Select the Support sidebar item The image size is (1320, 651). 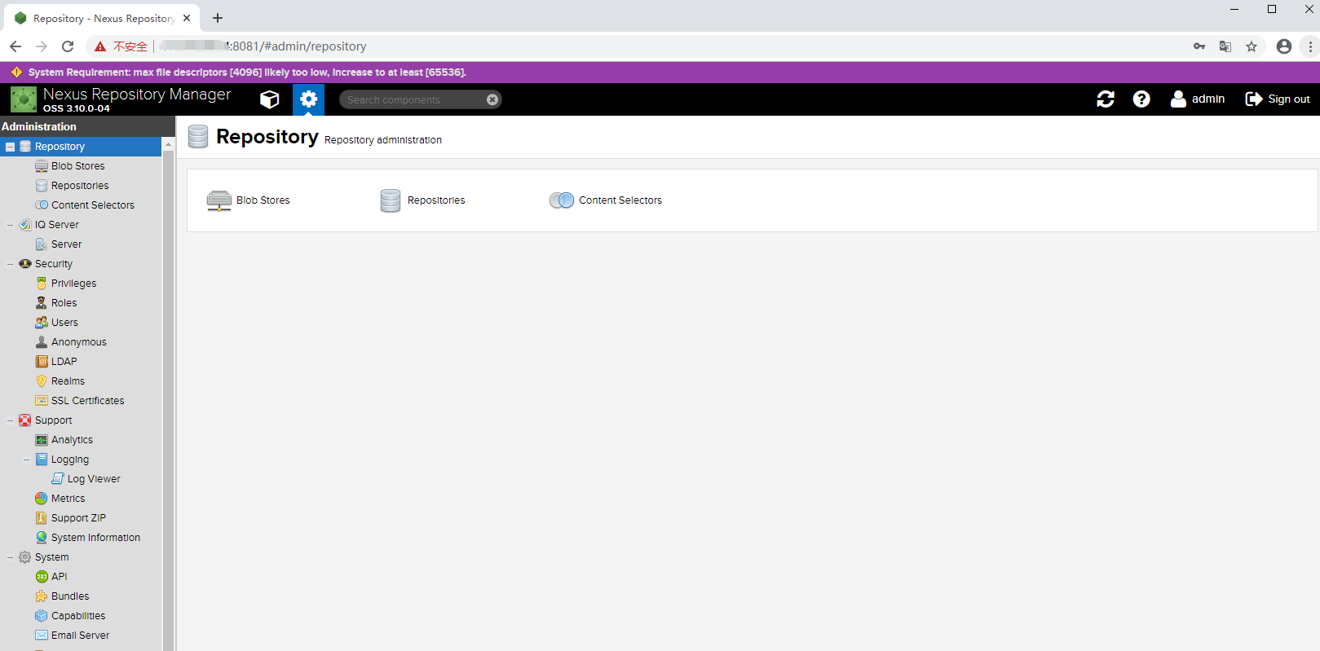coord(46,420)
